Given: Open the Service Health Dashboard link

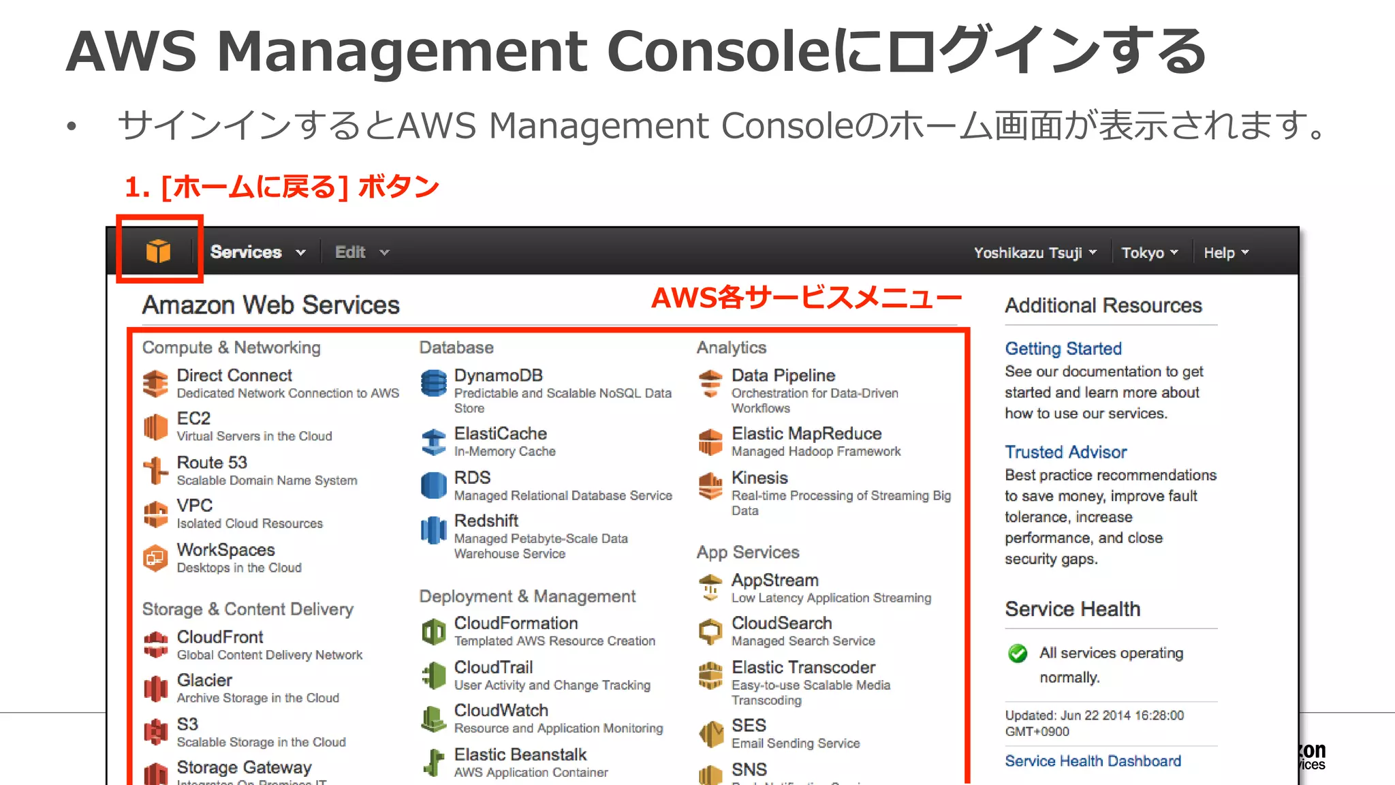Looking at the screenshot, I should (1093, 760).
